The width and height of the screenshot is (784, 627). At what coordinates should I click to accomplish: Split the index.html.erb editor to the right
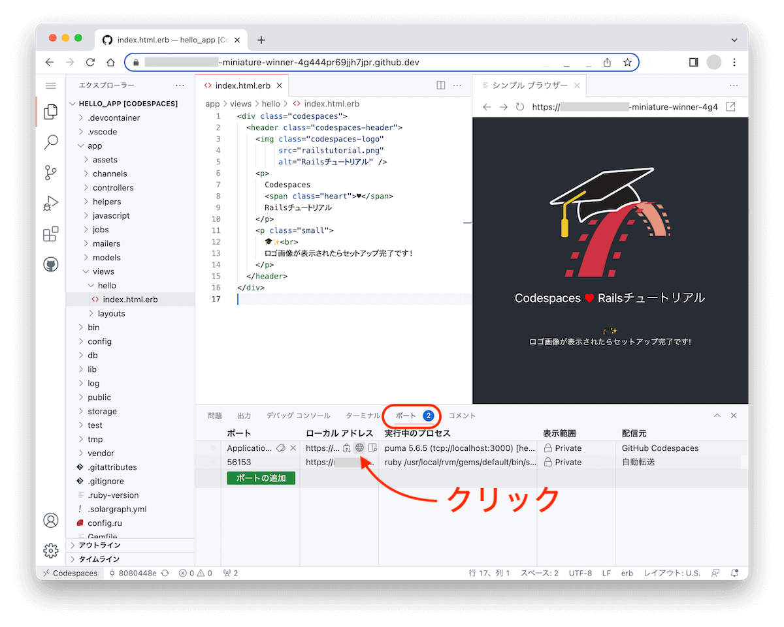click(x=441, y=85)
